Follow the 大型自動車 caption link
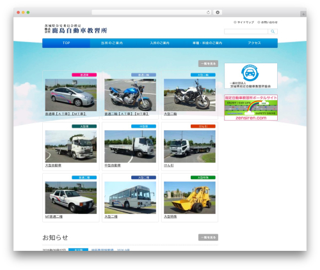The width and height of the screenshot is (320, 270). 53,165
